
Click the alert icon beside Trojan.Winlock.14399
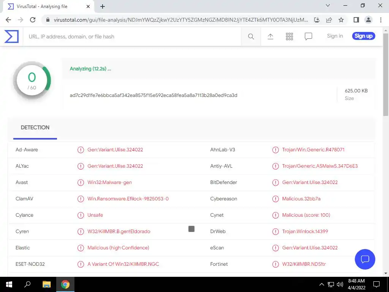coord(275,232)
